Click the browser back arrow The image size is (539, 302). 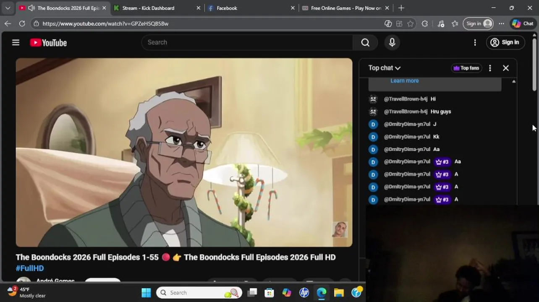8,23
